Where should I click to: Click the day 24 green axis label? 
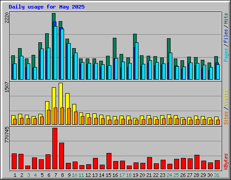click(169, 175)
